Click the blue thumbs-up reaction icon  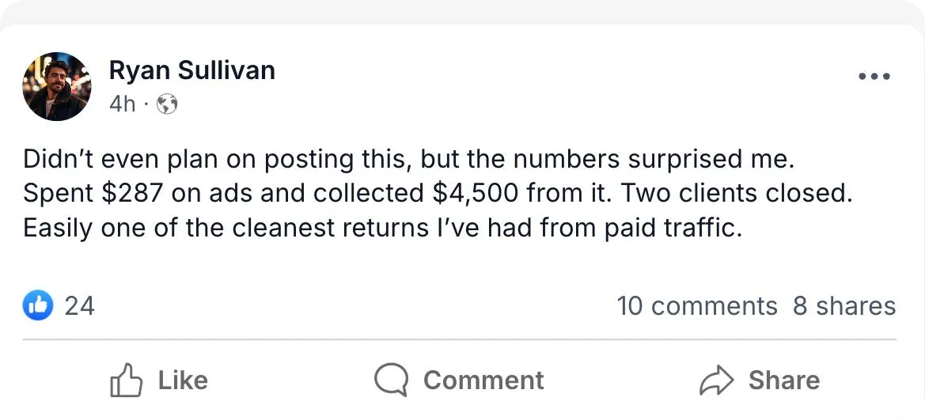[38, 305]
